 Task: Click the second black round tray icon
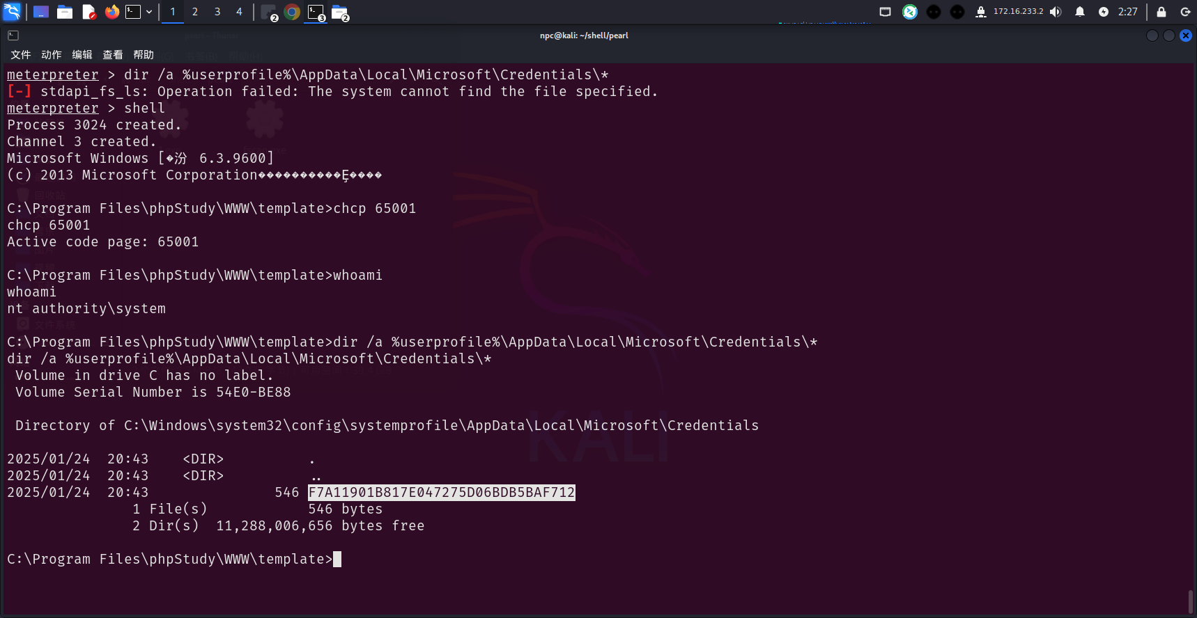click(x=957, y=12)
